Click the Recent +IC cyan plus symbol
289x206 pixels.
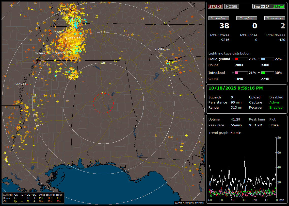point(34,198)
